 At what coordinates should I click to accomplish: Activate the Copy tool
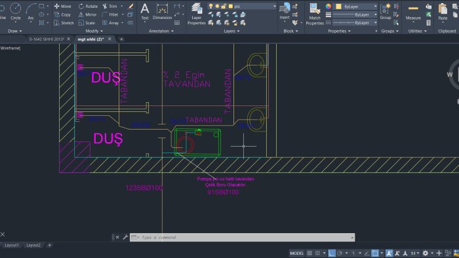click(x=62, y=14)
